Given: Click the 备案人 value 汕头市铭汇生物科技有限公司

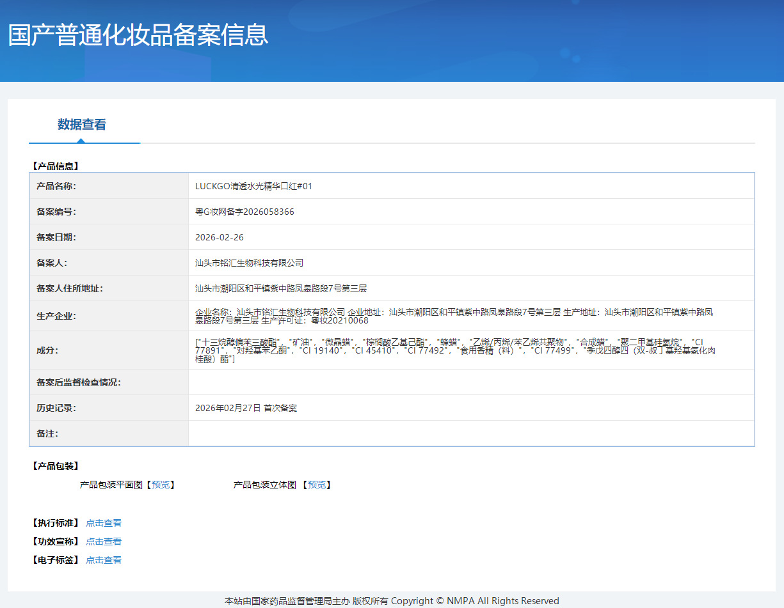Looking at the screenshot, I should tap(249, 263).
